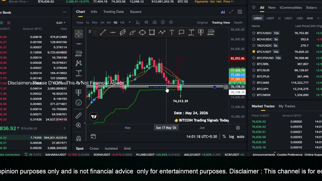Select horizontal line tool in left sidebar
Screen dimensions: 322x181
click(79, 44)
